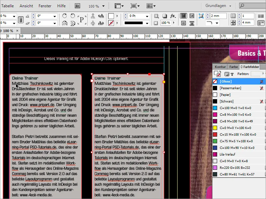This screenshot has height=199, width=266.
Task: Enable jump object text wrap
Action: pyautogui.click(x=192, y=23)
